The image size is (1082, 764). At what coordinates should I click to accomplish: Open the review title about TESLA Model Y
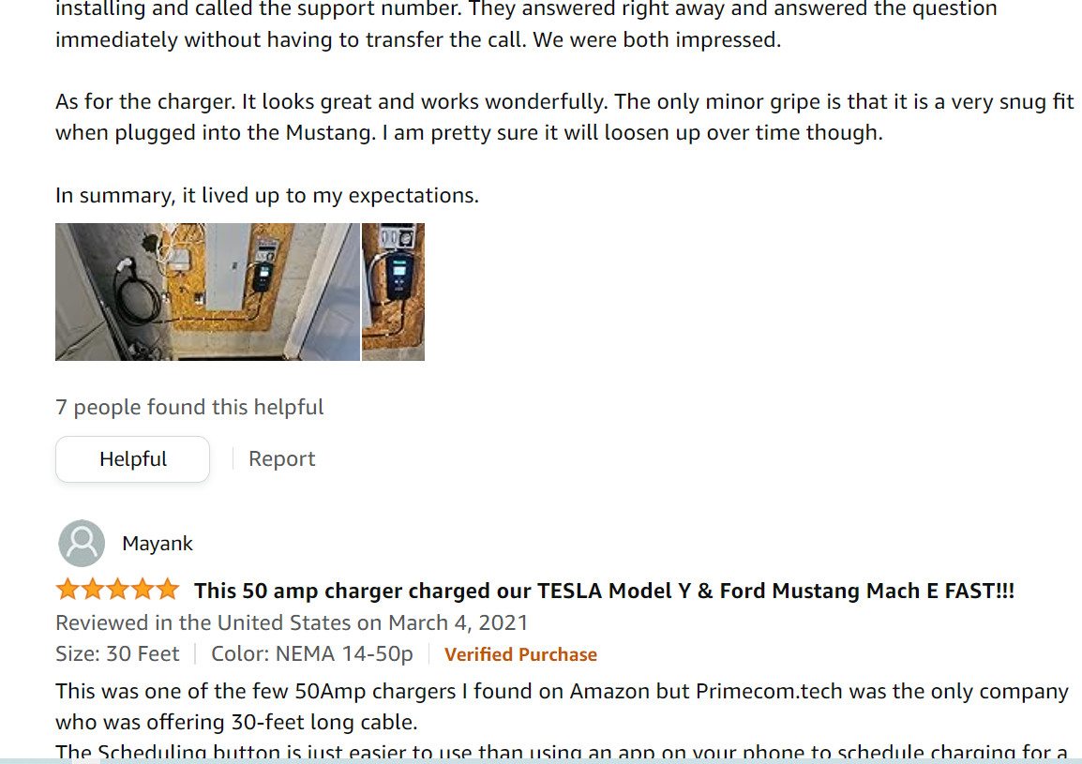point(604,591)
